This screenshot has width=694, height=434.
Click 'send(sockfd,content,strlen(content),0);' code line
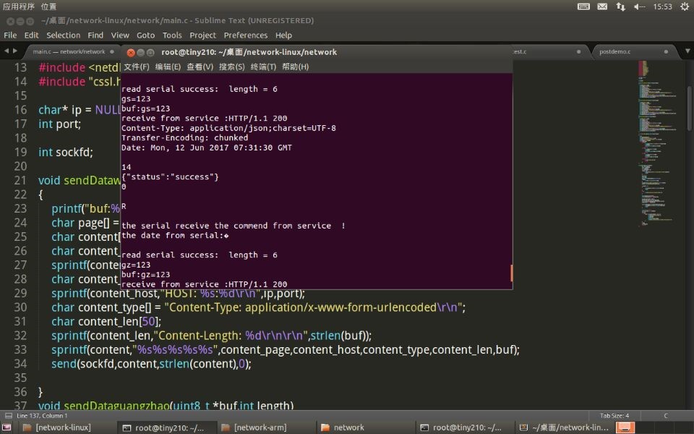[151, 364]
